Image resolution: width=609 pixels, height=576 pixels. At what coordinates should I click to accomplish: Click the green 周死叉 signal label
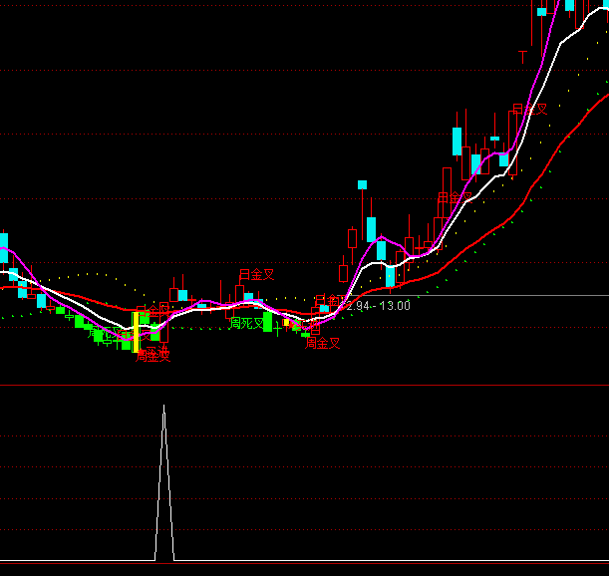(246, 323)
